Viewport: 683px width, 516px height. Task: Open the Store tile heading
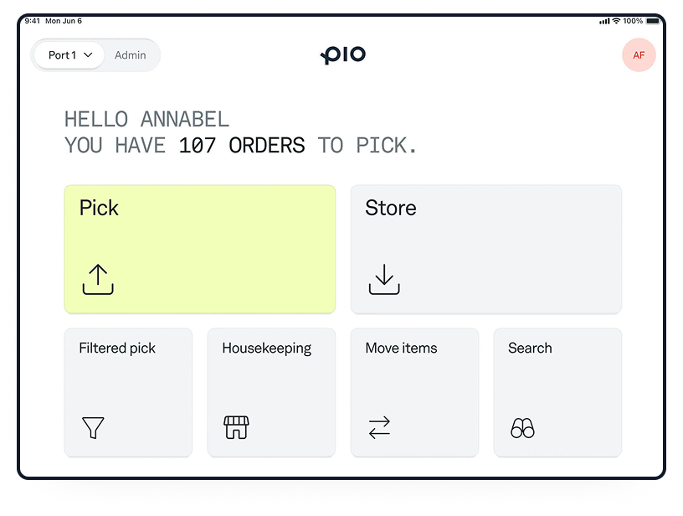(390, 208)
